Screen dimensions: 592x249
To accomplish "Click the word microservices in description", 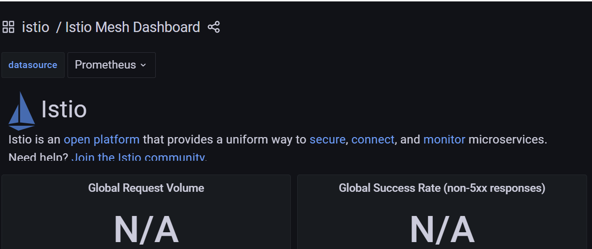I will pyautogui.click(x=508, y=140).
